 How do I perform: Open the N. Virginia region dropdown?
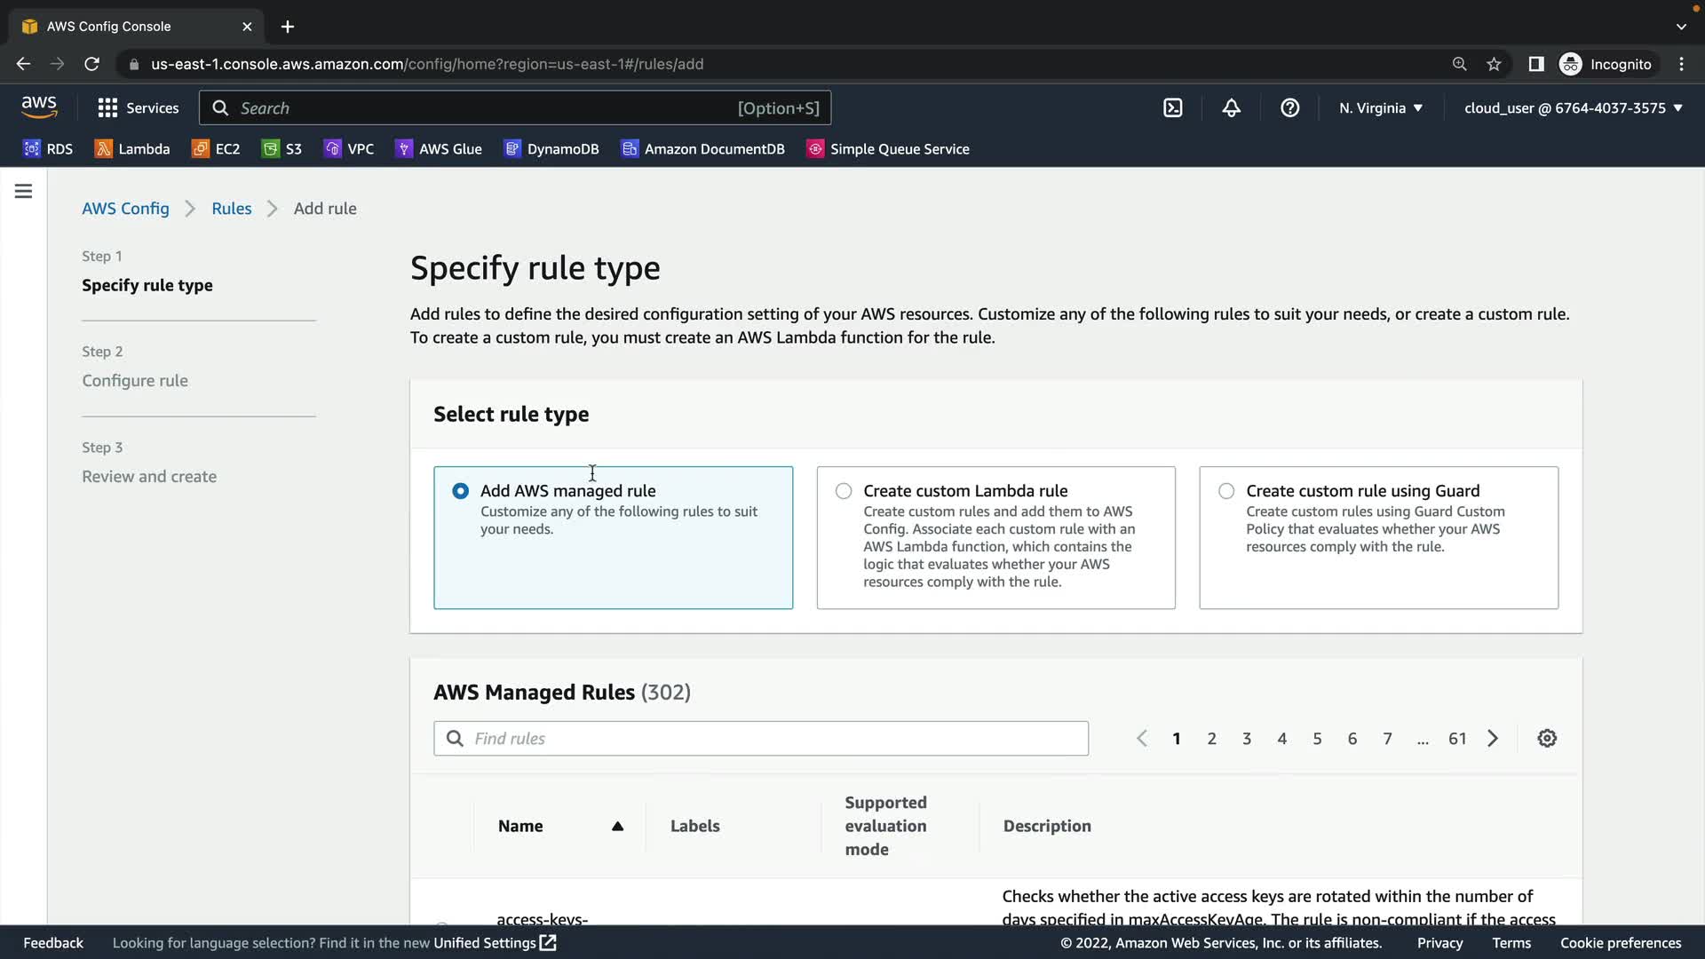[x=1381, y=107]
